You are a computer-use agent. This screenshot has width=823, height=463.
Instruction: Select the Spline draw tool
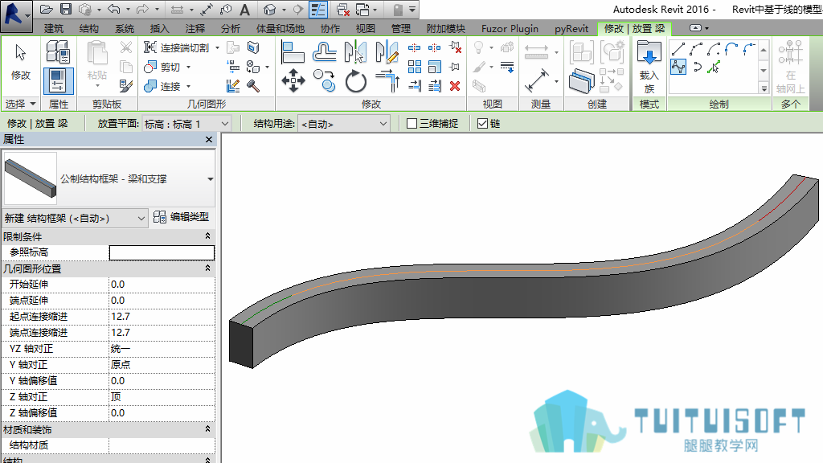(x=678, y=68)
